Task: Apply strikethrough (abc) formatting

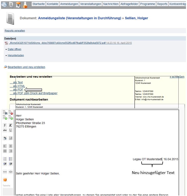Action: pyautogui.click(x=5, y=130)
